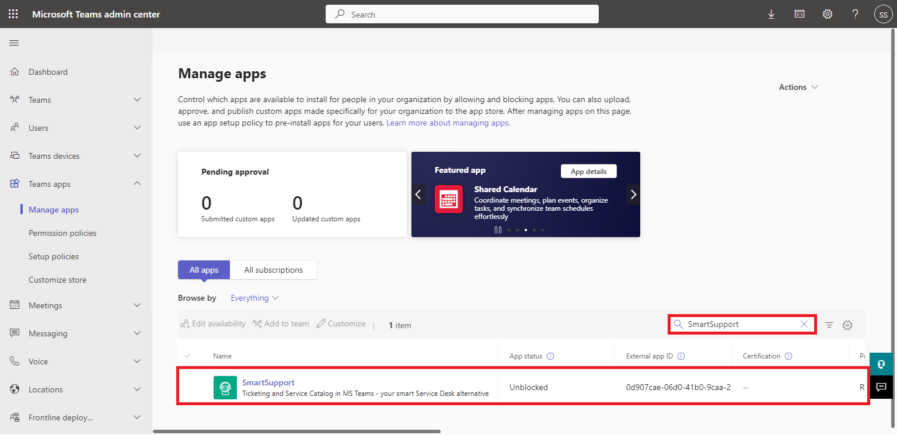Open Permission policies in sidebar

[62, 233]
